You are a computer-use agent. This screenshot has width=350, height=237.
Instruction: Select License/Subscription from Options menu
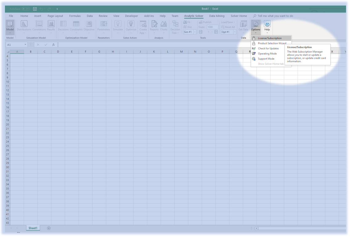[271, 38]
